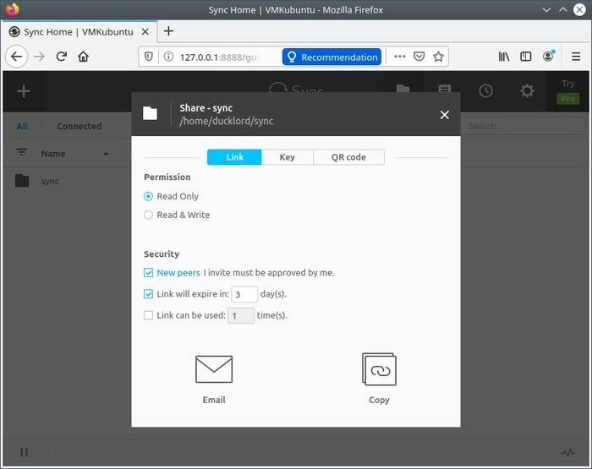592x469 pixels.
Task: Click the sync folder name in list
Action: [x=50, y=181]
